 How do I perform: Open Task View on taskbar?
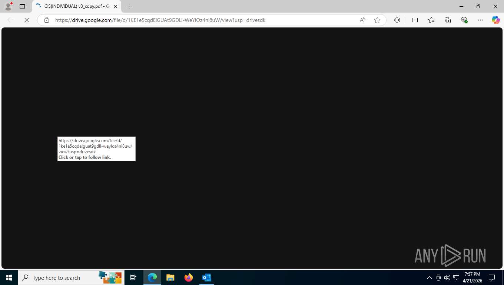[133, 278]
